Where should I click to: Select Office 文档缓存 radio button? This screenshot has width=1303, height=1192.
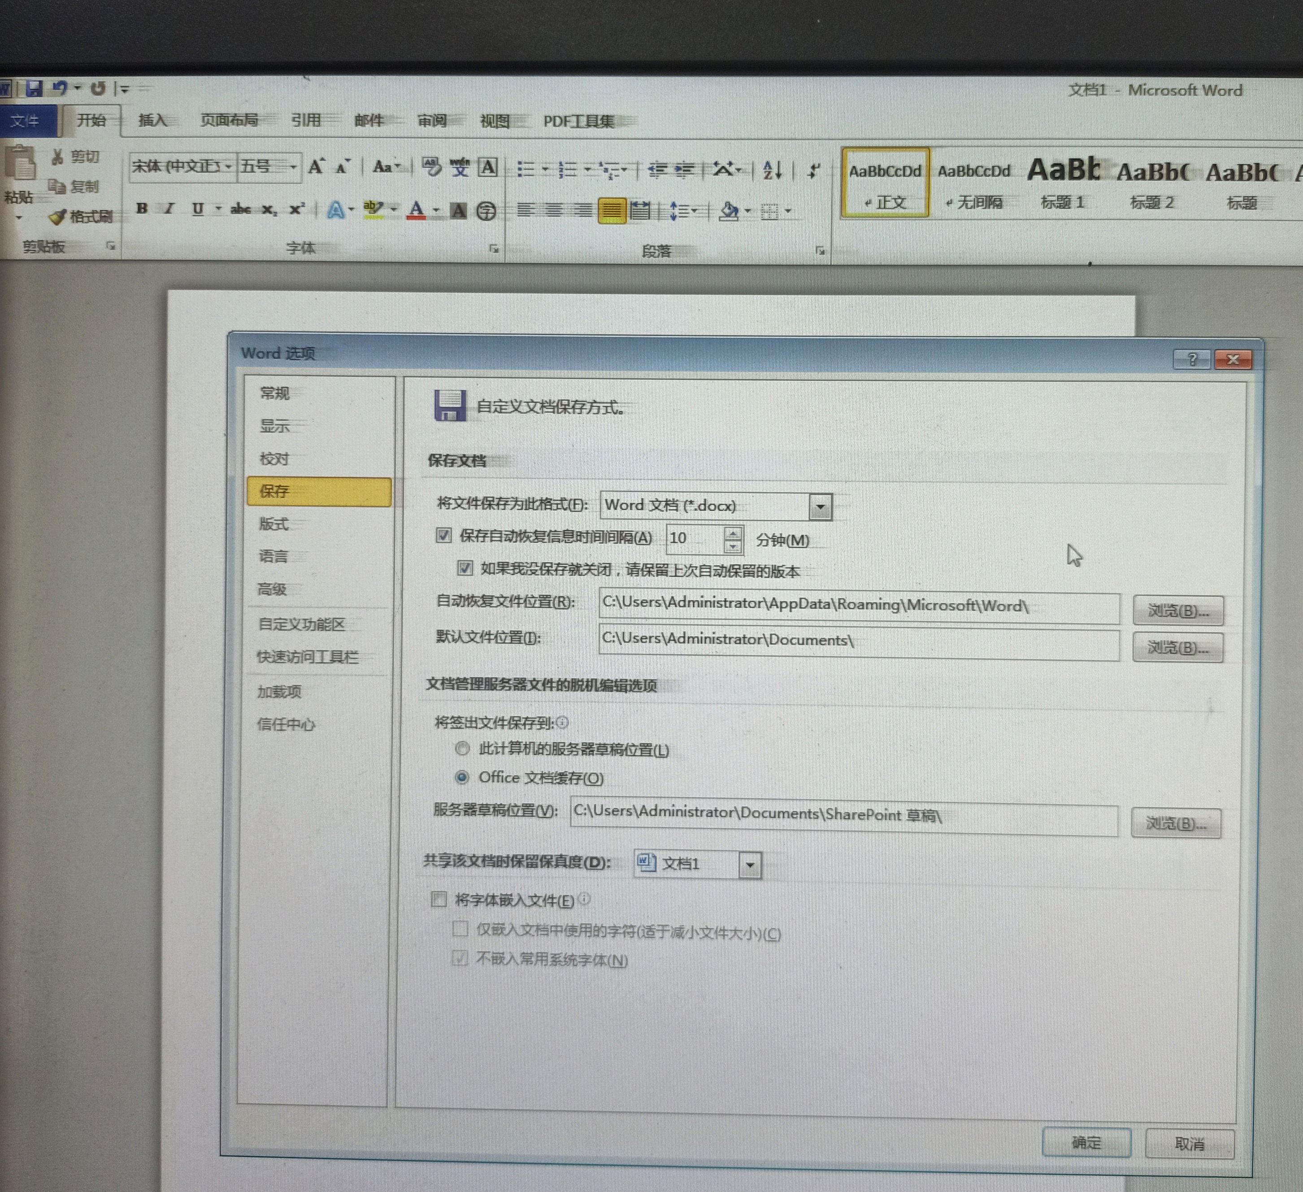[462, 777]
